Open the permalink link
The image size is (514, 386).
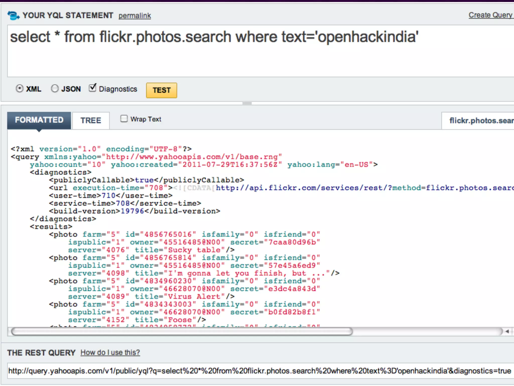(135, 16)
